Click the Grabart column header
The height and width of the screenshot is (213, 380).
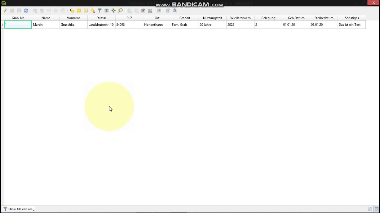185,18
